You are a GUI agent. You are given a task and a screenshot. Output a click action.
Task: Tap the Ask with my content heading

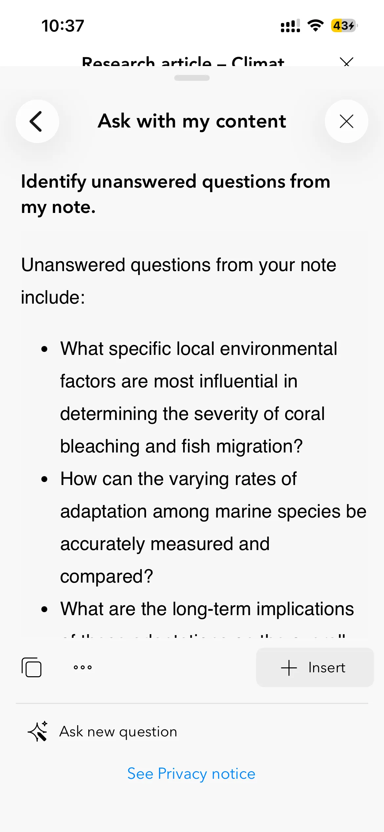[x=192, y=121]
